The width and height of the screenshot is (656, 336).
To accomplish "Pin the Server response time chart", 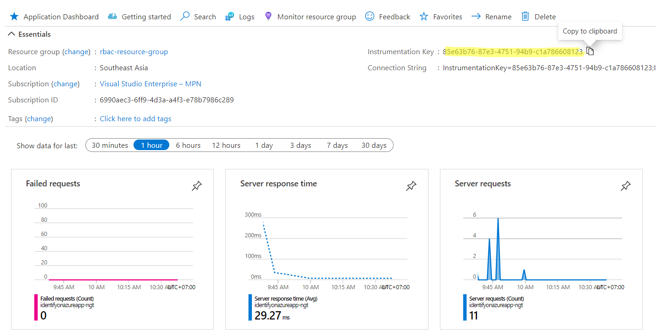I will coord(411,186).
